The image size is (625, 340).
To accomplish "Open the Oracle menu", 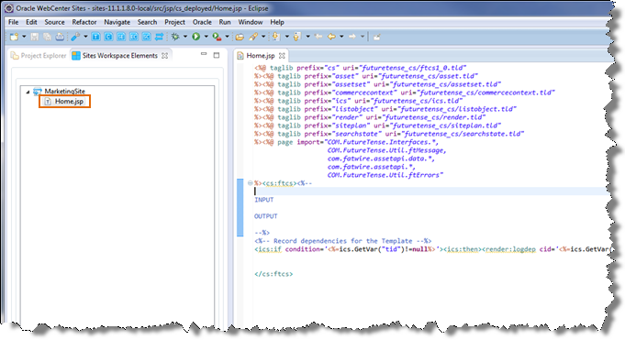I will [x=202, y=22].
